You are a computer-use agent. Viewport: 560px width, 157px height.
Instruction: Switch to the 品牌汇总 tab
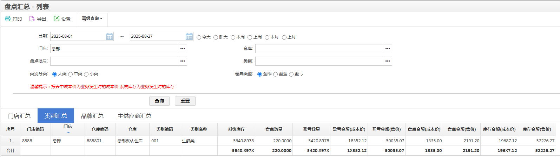(x=92, y=116)
